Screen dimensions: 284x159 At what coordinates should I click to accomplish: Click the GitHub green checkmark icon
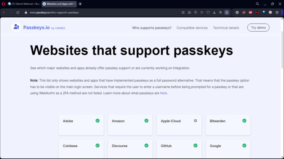click(x=195, y=145)
